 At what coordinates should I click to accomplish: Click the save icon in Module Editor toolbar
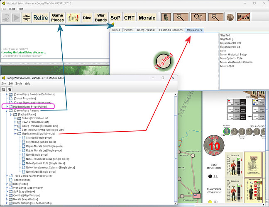point(4,89)
